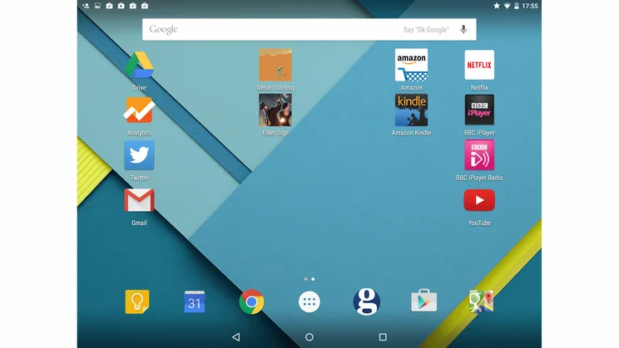Open the Calendar app in the dock
The height and width of the screenshot is (348, 619).
click(195, 301)
